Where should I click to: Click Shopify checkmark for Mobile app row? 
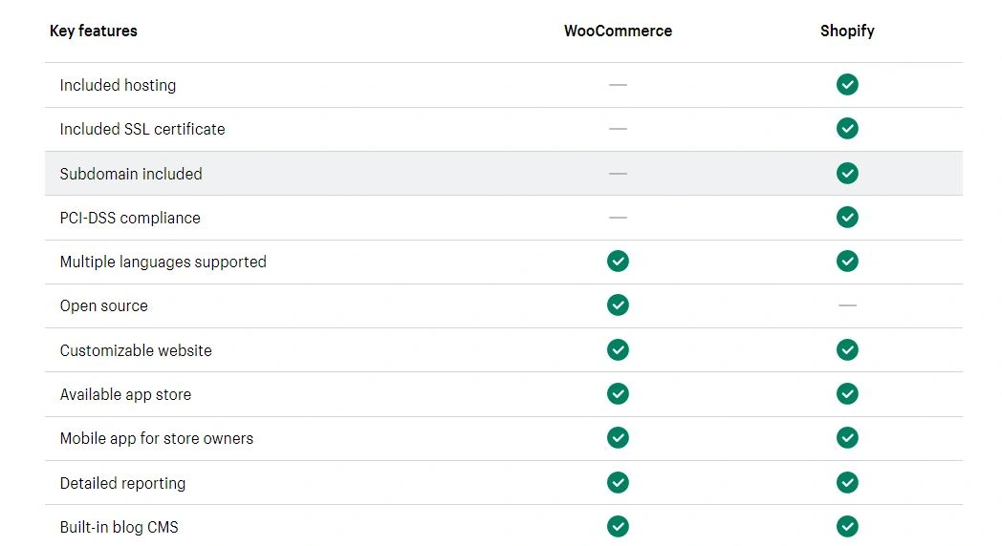point(847,437)
